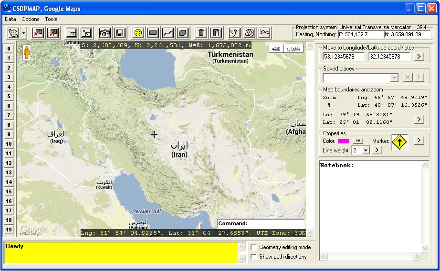
Task: Click the expand window arrow icon
Action: tap(87, 33)
